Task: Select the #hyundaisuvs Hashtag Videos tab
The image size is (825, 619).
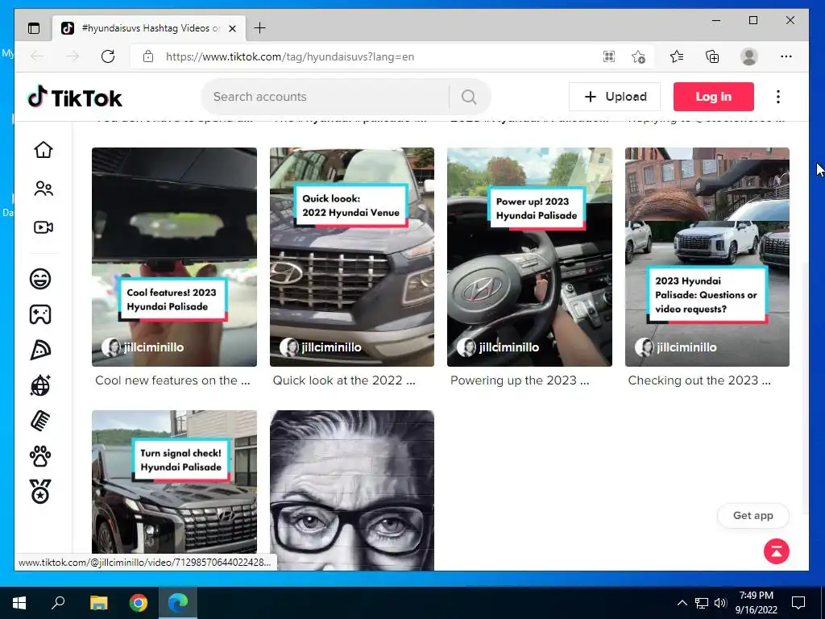Action: [149, 28]
